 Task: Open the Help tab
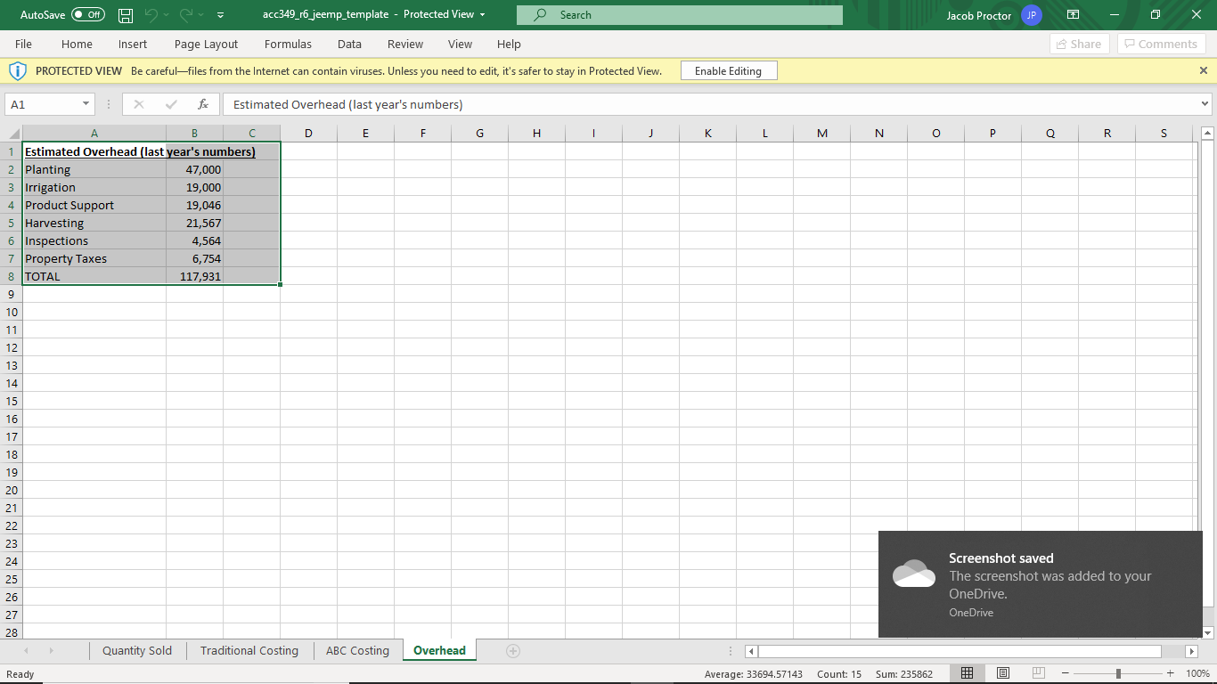[509, 44]
